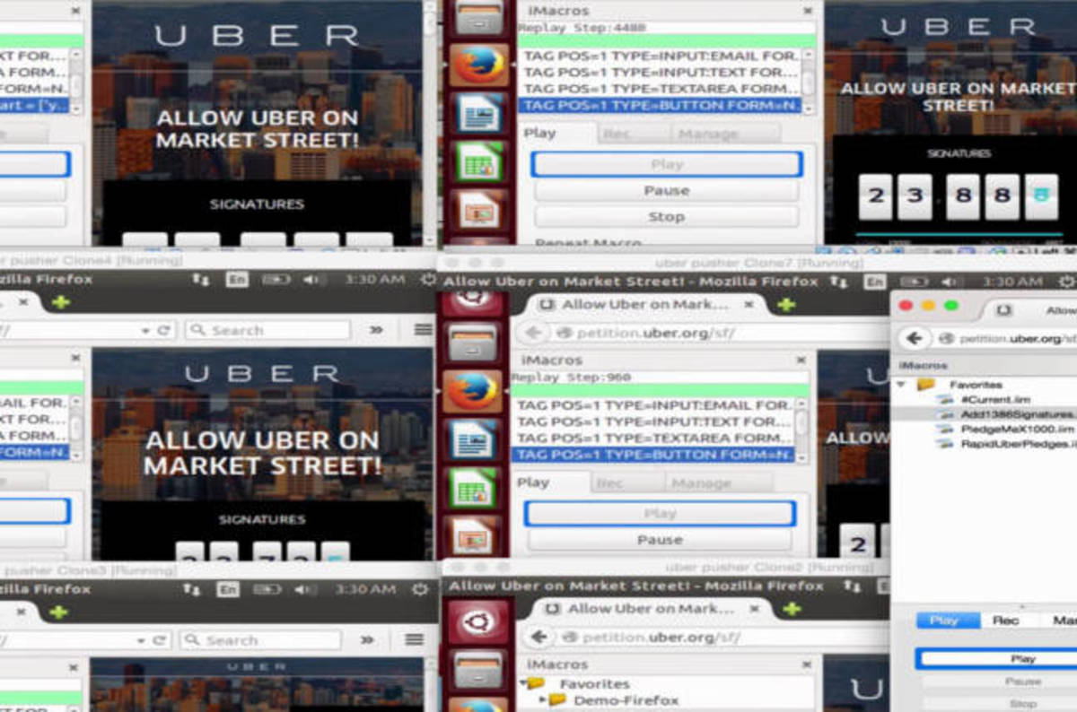Open hamburger menu in Clone4 window Firefox
The width and height of the screenshot is (1077, 712).
(x=423, y=330)
